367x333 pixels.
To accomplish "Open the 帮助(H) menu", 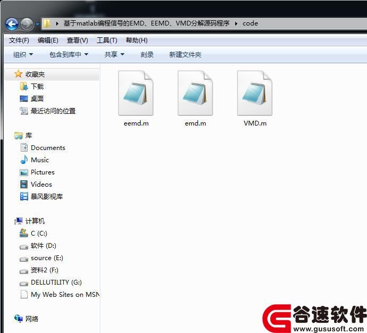I will [x=136, y=40].
